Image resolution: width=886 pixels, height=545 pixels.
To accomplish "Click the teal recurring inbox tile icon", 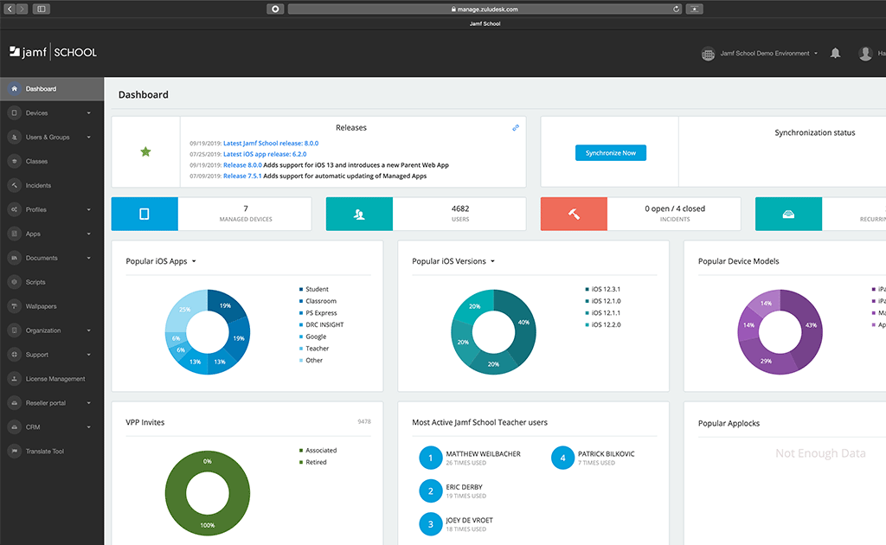I will [789, 214].
